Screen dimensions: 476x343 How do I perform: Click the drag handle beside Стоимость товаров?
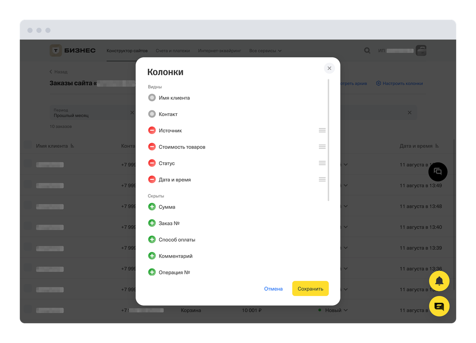(x=322, y=147)
